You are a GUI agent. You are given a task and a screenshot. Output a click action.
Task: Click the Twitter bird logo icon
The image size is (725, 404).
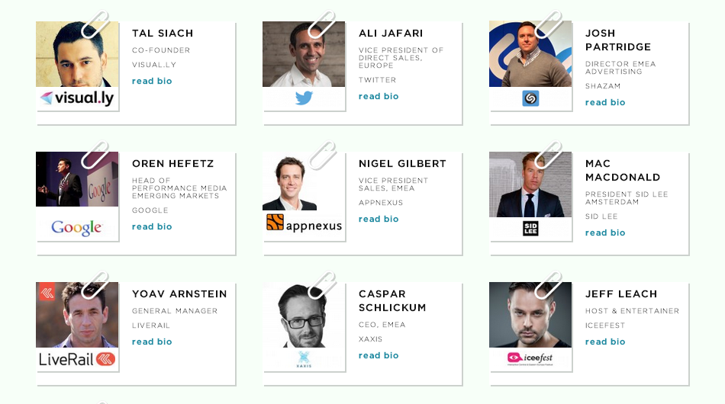tap(304, 98)
